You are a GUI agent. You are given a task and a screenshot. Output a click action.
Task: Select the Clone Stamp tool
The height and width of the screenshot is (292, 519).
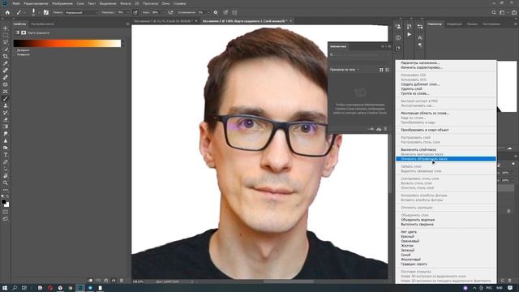pos(6,105)
